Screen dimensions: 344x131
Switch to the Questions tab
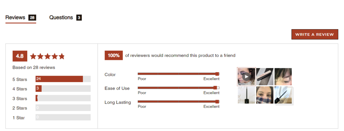click(66, 17)
